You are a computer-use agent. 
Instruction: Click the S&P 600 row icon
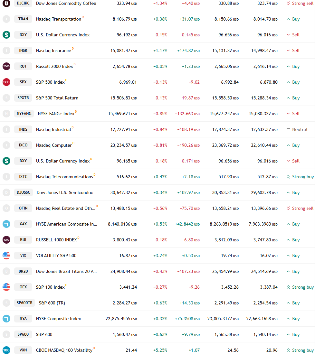point(6,334)
